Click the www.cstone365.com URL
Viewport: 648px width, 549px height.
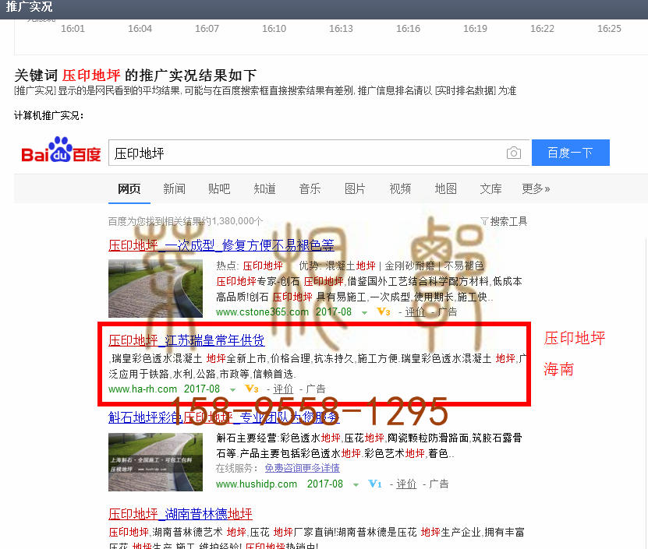point(262,312)
